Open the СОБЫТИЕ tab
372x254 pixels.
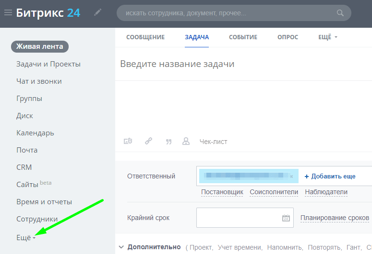(x=243, y=37)
